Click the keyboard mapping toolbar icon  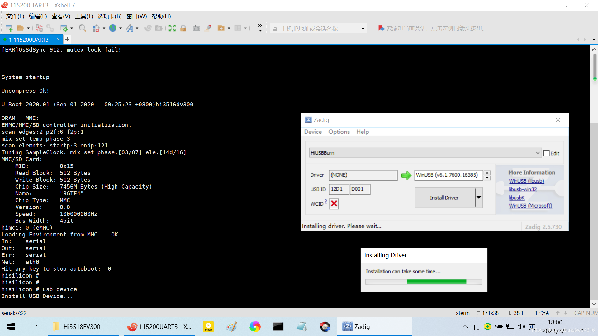tap(196, 28)
